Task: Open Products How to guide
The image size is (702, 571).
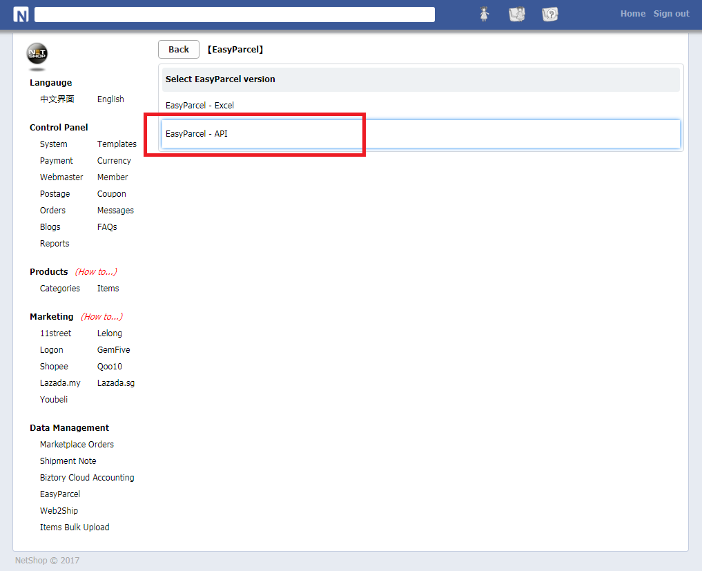Action: (96, 271)
